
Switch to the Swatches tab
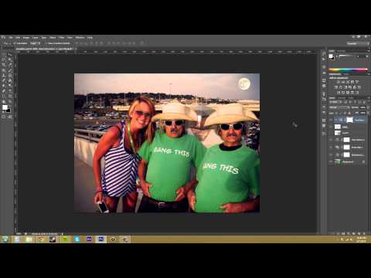341,51
